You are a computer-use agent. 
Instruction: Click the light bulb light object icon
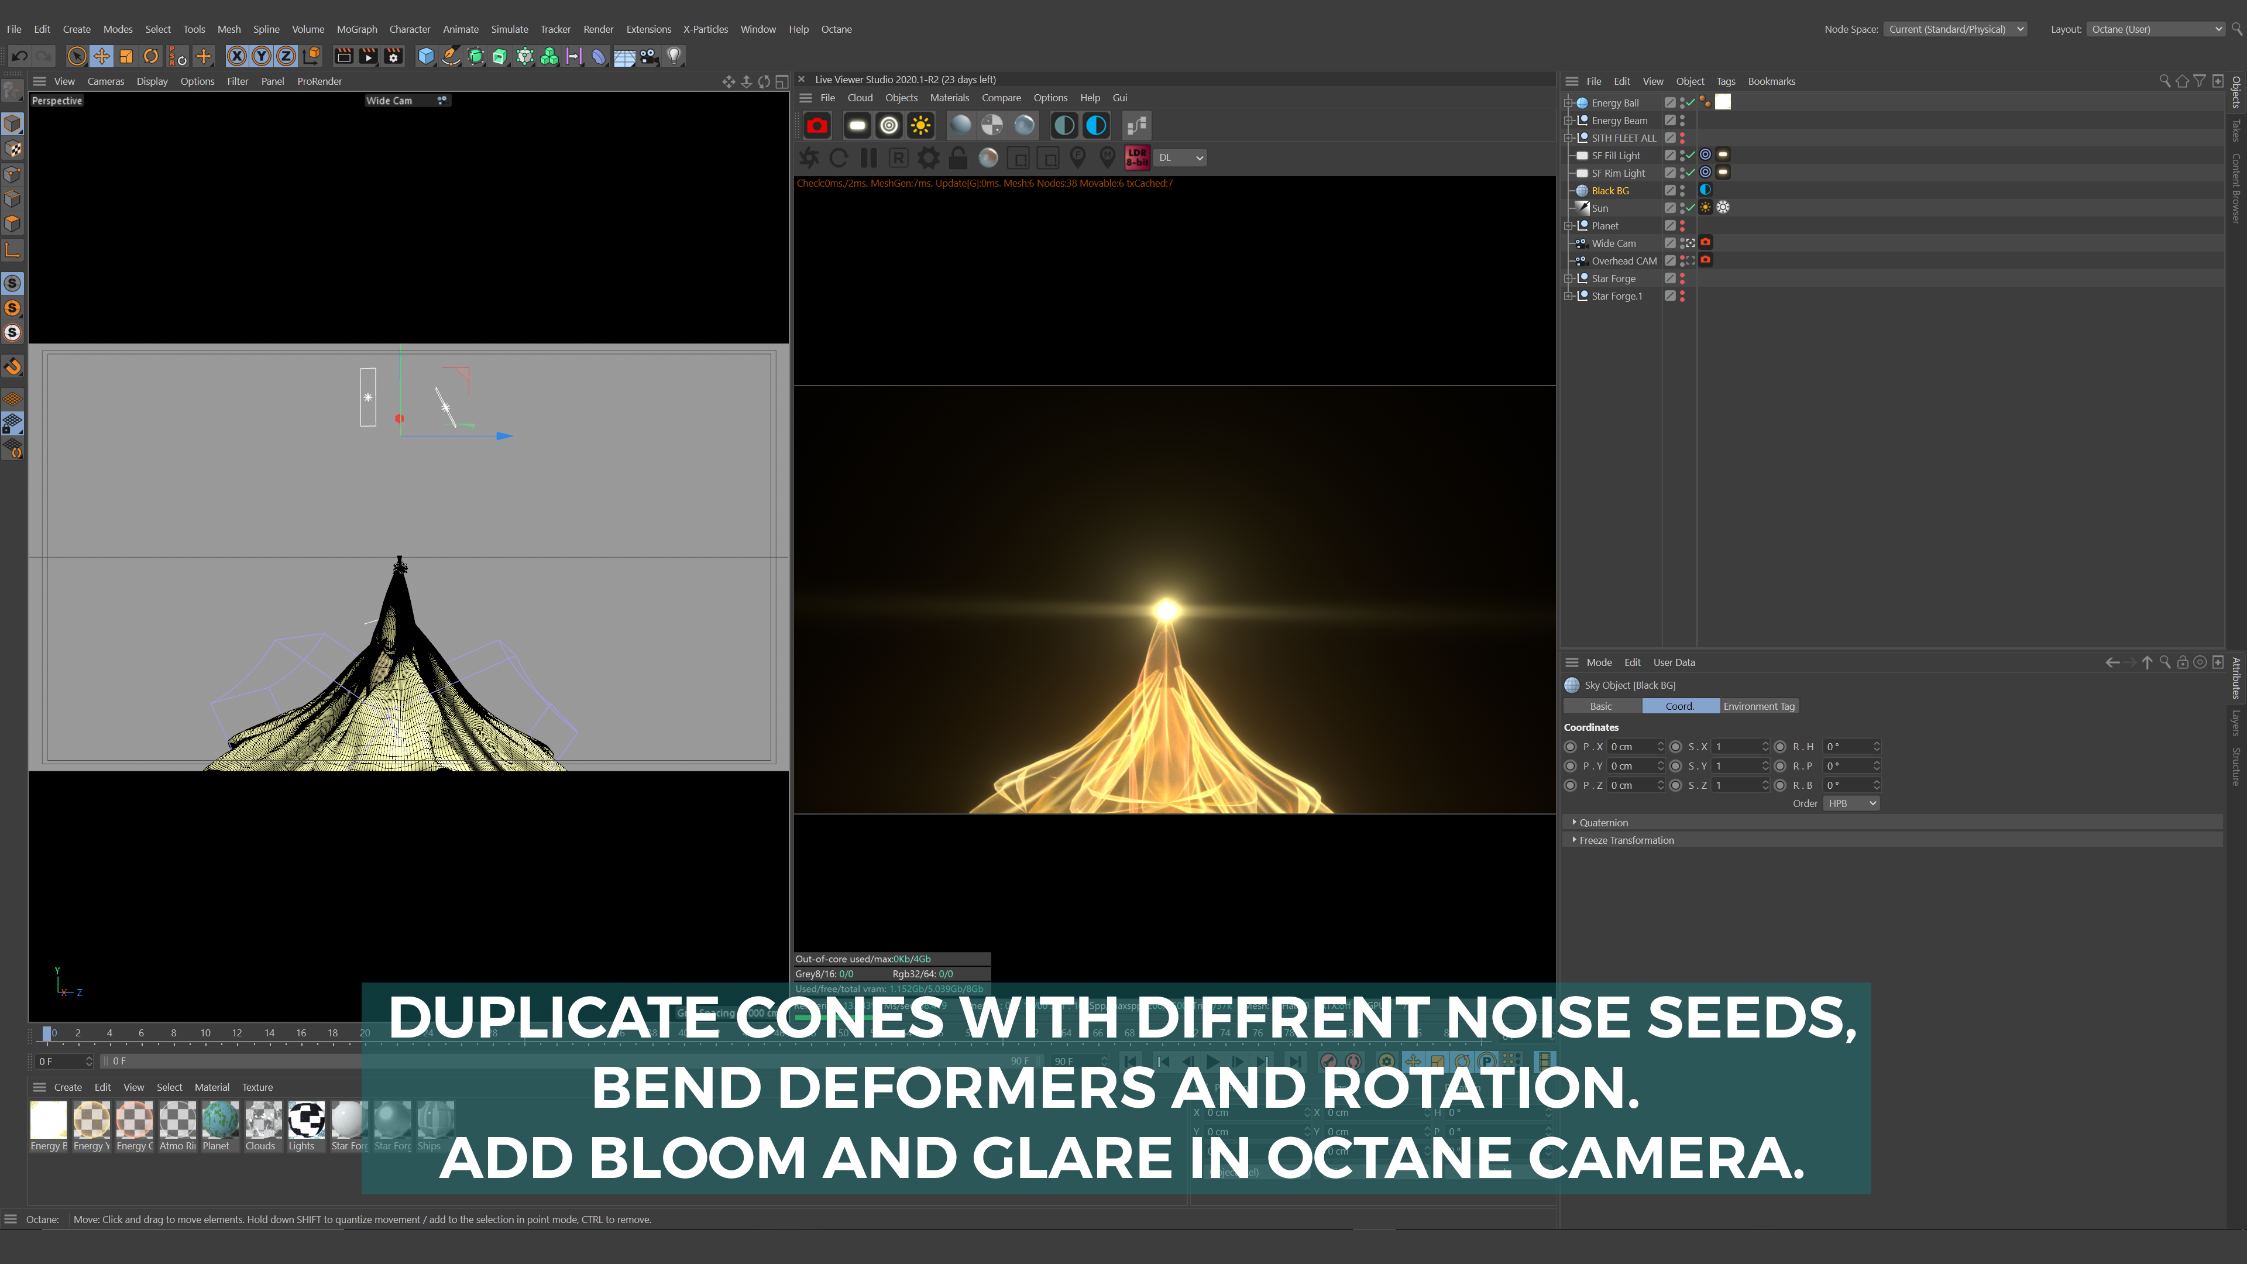(x=674, y=57)
